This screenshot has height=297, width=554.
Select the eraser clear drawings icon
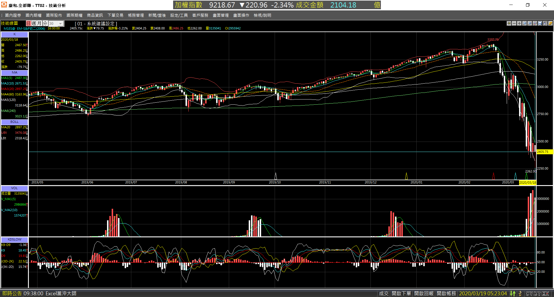tap(535, 23)
